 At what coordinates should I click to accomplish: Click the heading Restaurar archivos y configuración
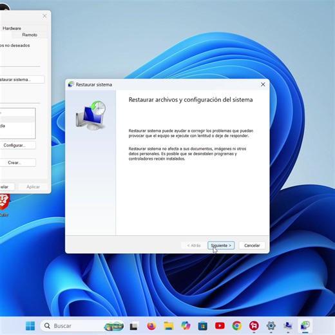(x=191, y=100)
